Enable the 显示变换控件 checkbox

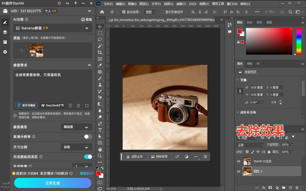pos(162,12)
